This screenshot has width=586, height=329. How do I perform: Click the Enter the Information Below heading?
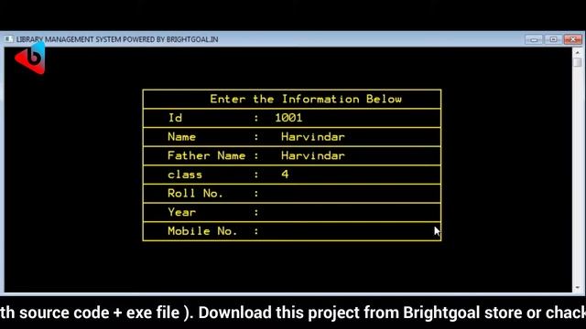306,99
